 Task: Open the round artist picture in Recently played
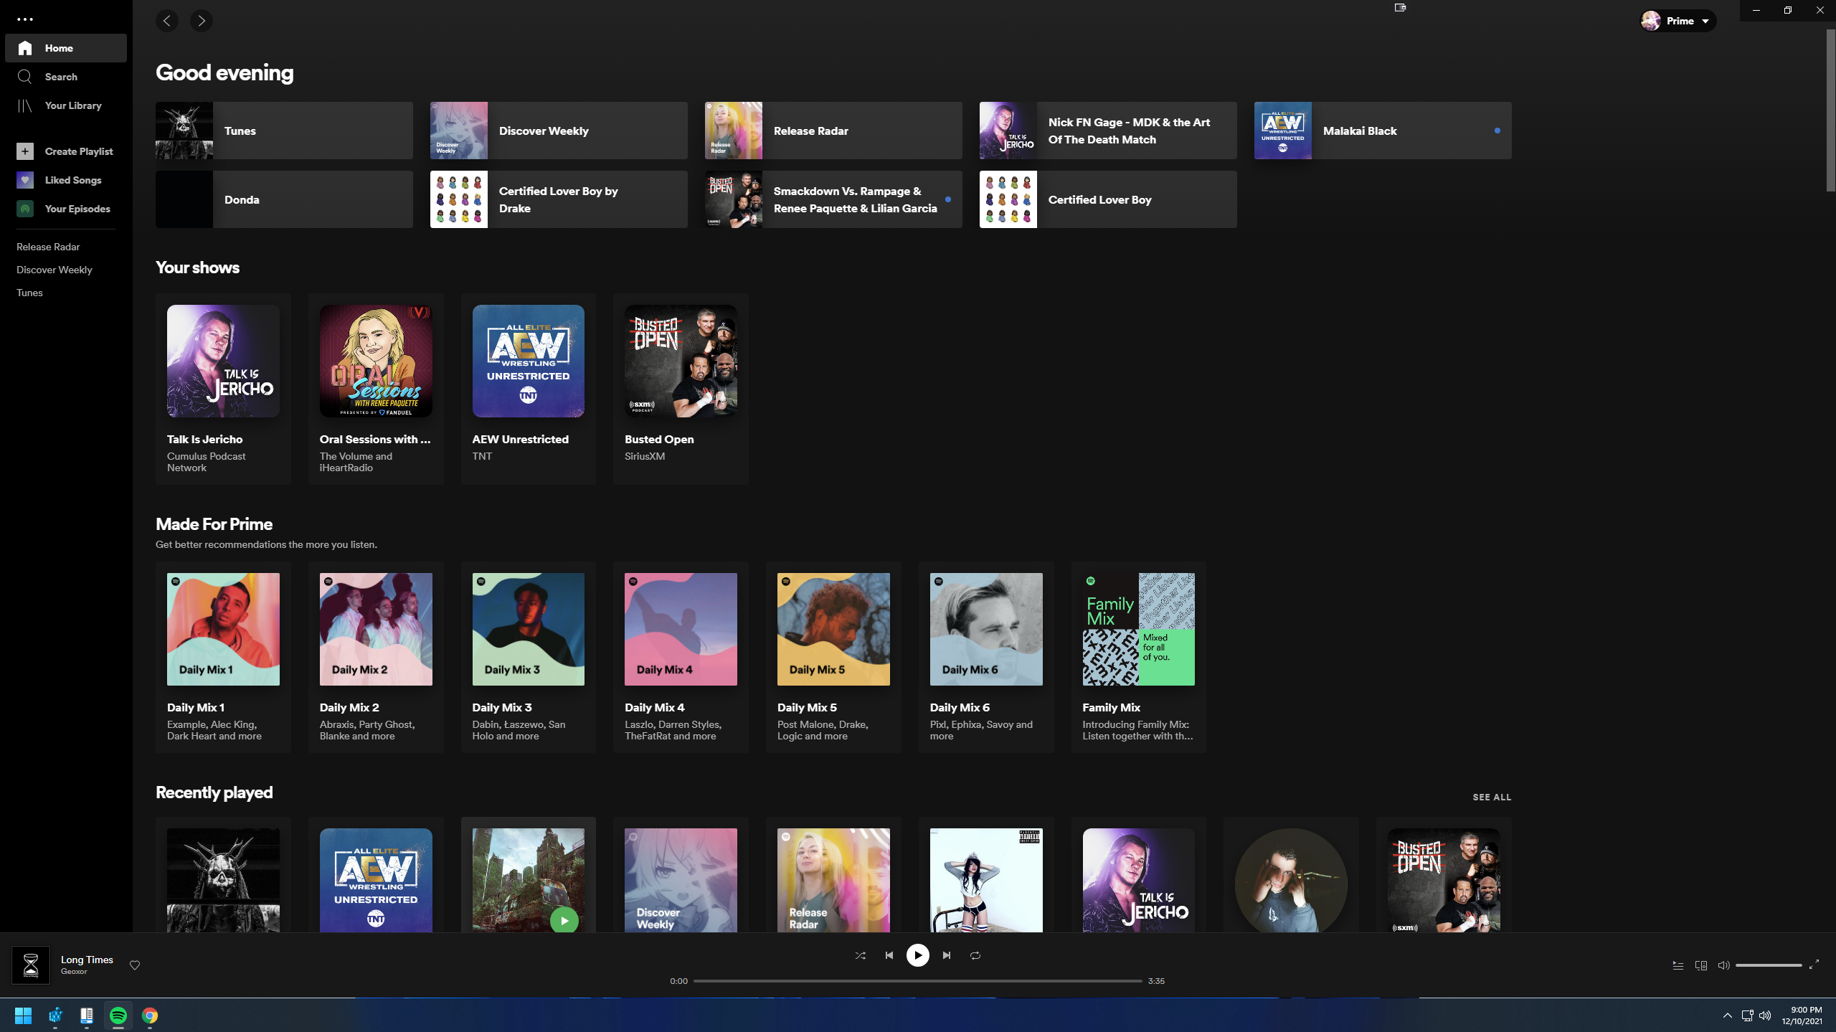1291,880
